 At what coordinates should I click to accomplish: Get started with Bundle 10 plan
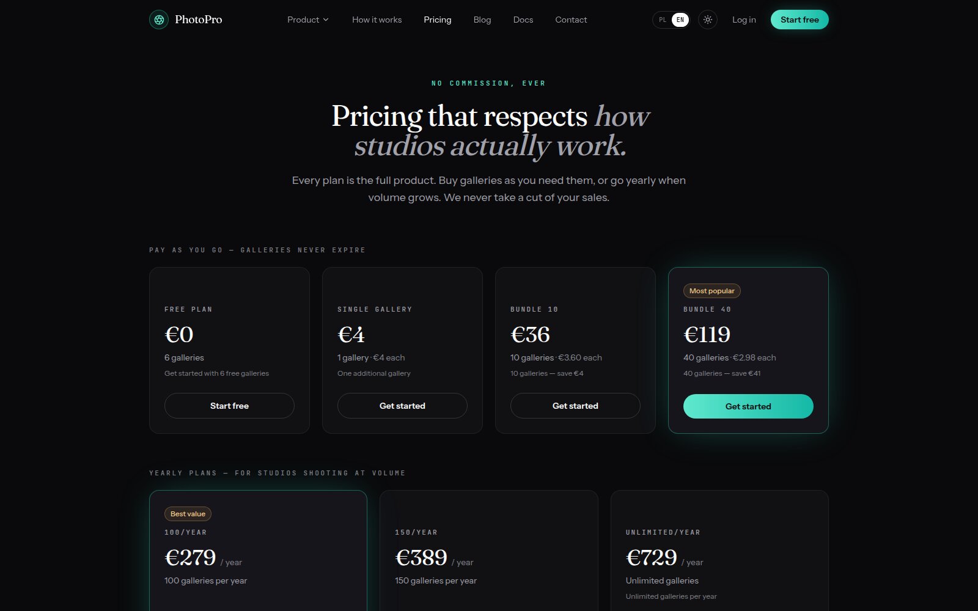pos(575,406)
